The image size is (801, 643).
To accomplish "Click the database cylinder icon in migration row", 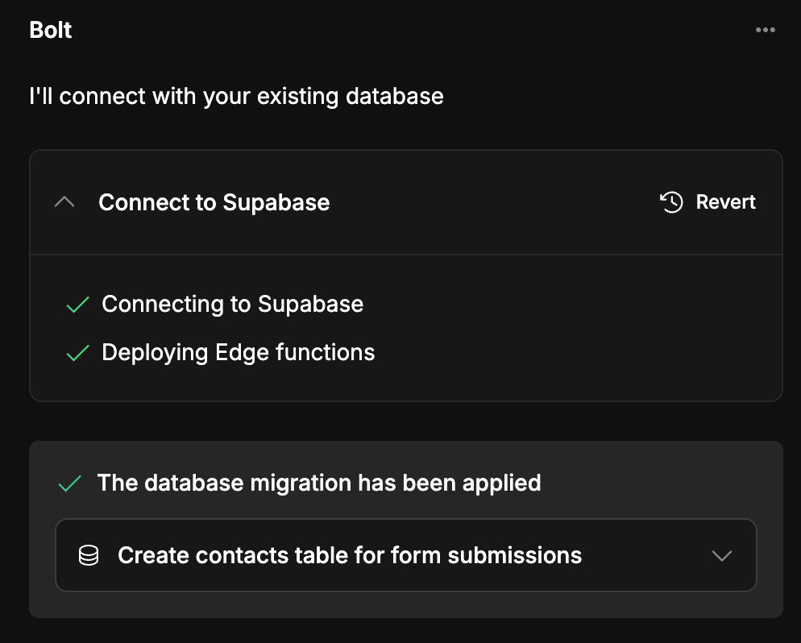I will [x=89, y=555].
